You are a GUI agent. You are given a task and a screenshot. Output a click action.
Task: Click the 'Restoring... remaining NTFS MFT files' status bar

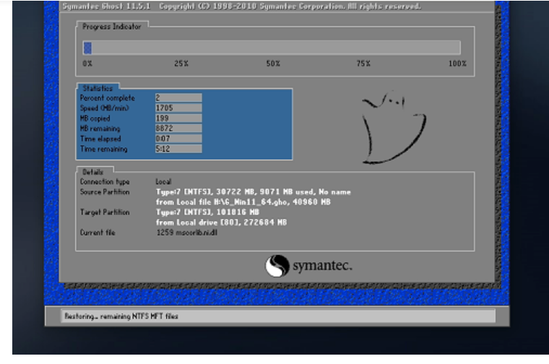[278, 316]
